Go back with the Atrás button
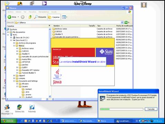165x124 pixels. pyautogui.click(x=12, y=17)
